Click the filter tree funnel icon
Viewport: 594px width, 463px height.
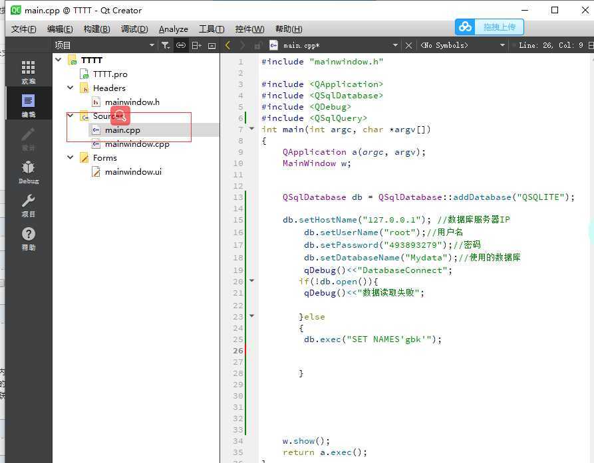(x=166, y=45)
